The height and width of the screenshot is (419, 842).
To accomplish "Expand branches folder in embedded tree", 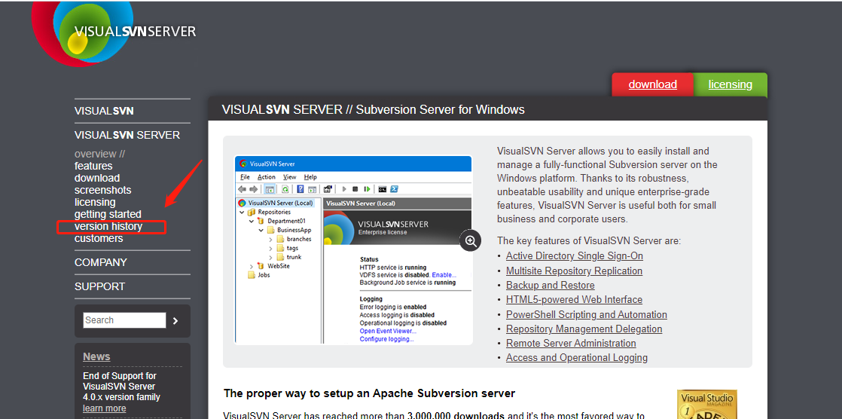I will coord(270,240).
